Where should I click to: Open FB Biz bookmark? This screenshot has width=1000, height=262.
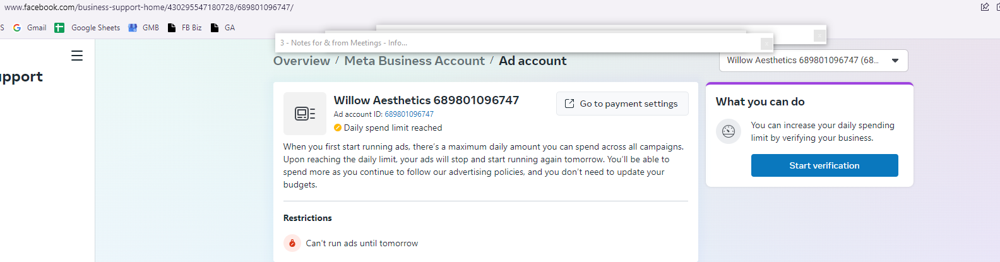184,28
